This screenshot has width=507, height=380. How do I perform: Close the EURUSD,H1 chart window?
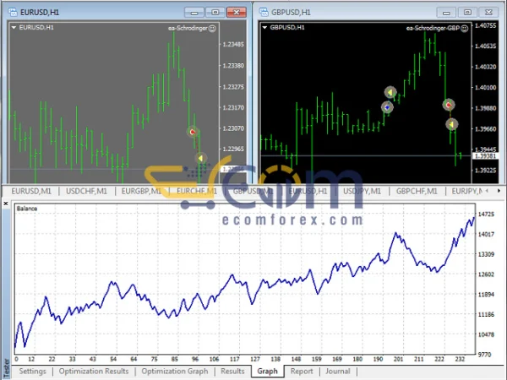pyautogui.click(x=237, y=13)
